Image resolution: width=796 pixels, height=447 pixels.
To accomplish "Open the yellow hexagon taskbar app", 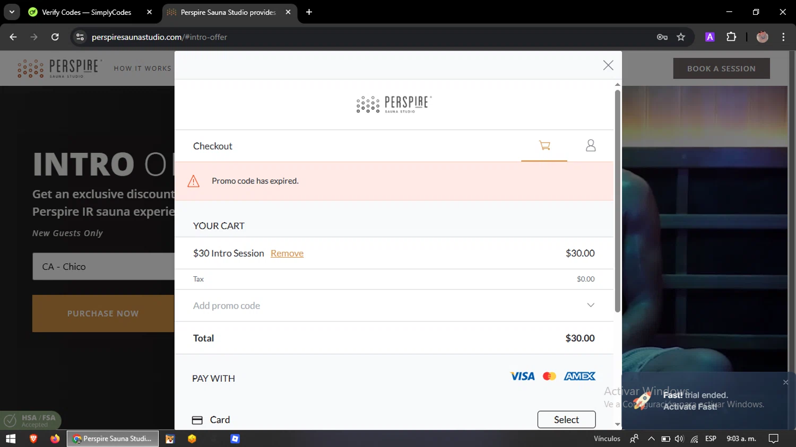I will pyautogui.click(x=192, y=439).
